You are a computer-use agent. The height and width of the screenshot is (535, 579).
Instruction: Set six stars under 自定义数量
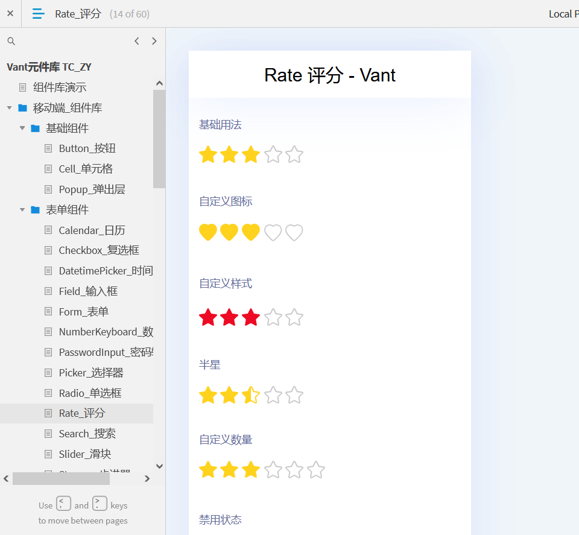316,470
